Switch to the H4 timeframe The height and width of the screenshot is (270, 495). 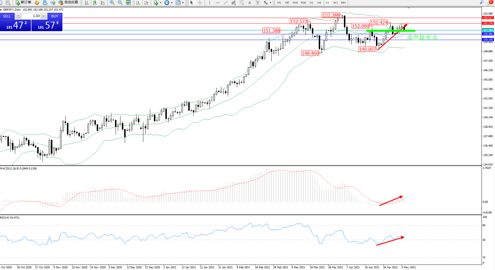pos(319,3)
